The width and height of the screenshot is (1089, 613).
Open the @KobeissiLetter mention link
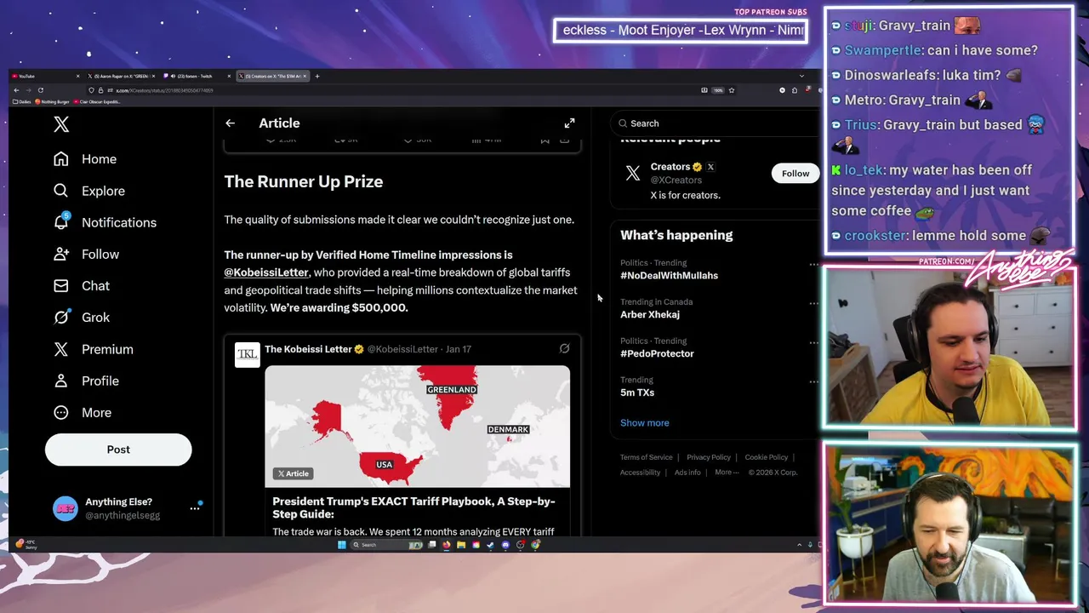pyautogui.click(x=266, y=272)
